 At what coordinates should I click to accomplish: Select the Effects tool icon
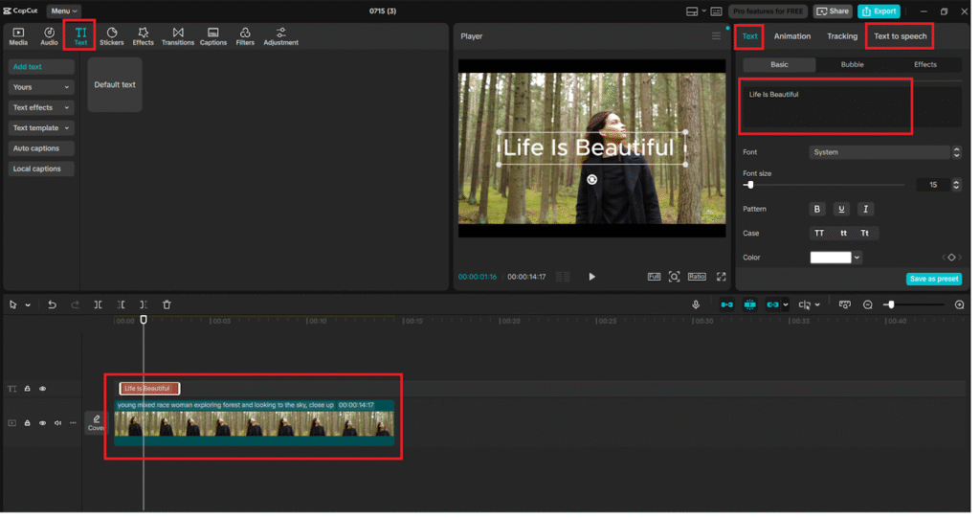pos(143,36)
